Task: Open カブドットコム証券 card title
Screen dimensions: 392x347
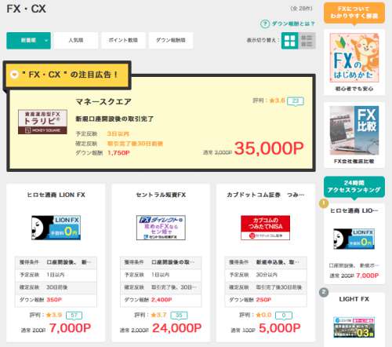Action: (x=265, y=195)
